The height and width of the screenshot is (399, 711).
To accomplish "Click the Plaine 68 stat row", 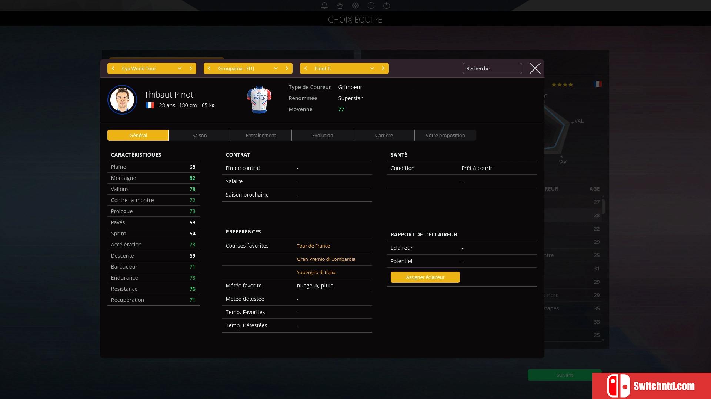I will (x=153, y=167).
